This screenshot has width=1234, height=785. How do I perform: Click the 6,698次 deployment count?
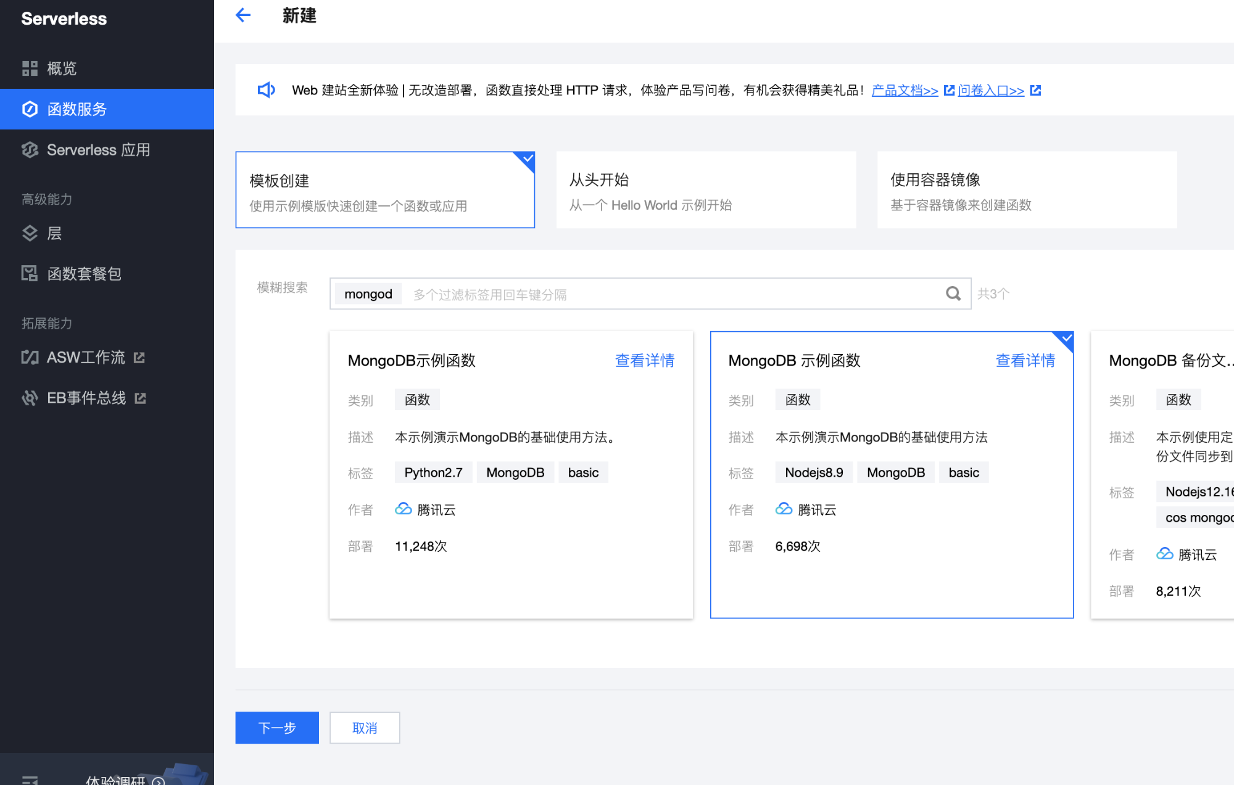click(x=798, y=546)
